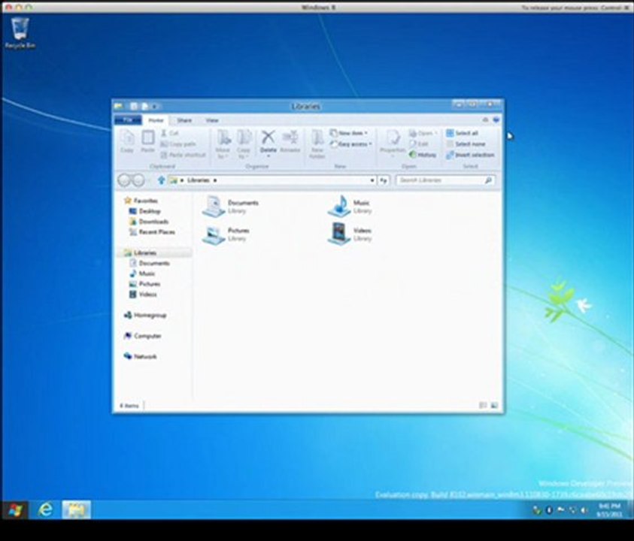
Task: Select Music under Libraries in sidebar
Action: coord(142,274)
